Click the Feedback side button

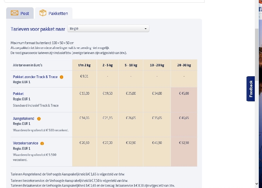pyautogui.click(x=251, y=89)
